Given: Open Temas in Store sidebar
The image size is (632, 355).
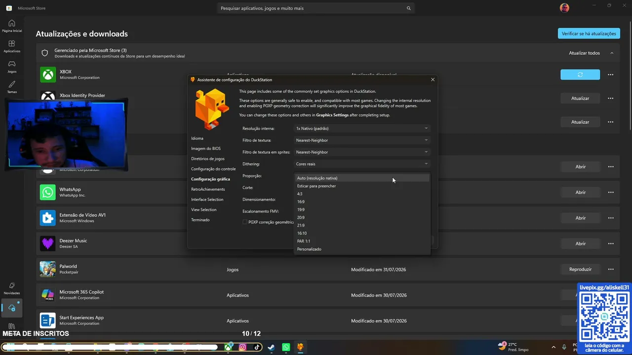Looking at the screenshot, I should click(12, 87).
